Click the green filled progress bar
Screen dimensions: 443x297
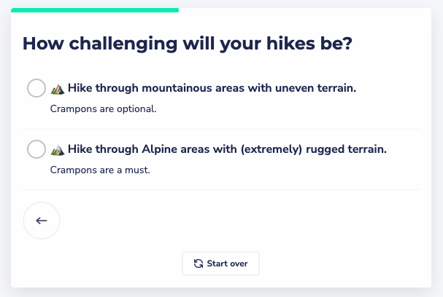tap(95, 10)
